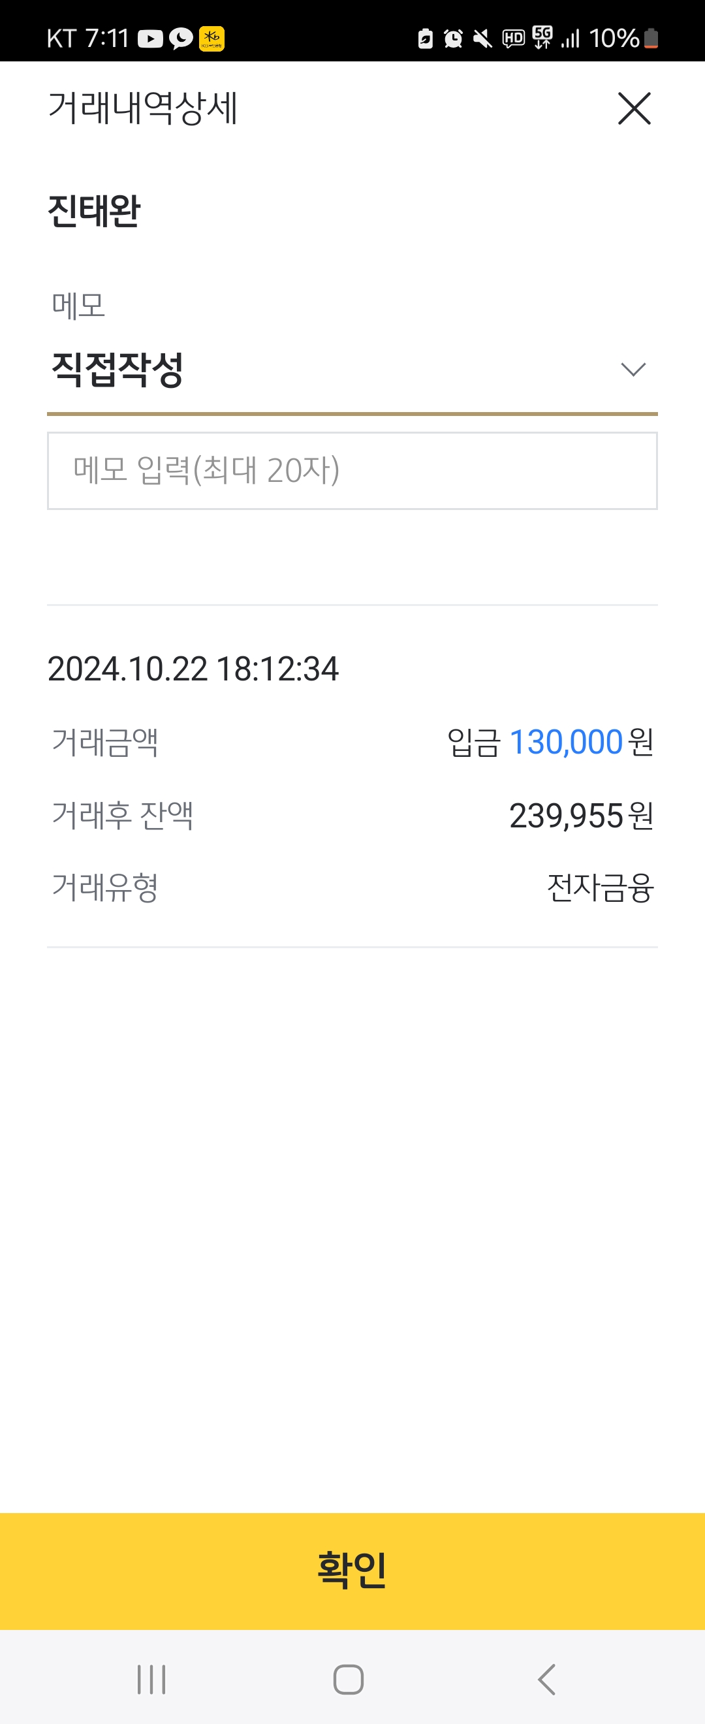Viewport: 705px width, 1724px height.
Task: Tap the 전자금융 transaction type value
Action: click(x=600, y=888)
